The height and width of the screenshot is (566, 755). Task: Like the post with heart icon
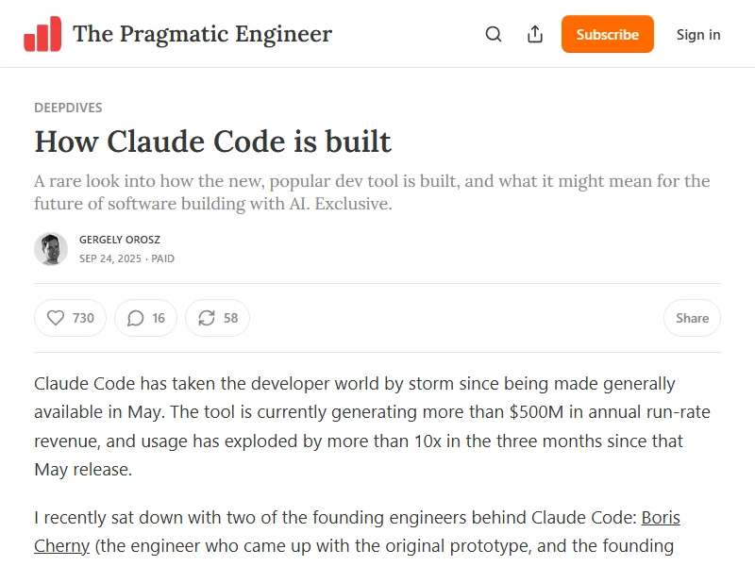[56, 318]
